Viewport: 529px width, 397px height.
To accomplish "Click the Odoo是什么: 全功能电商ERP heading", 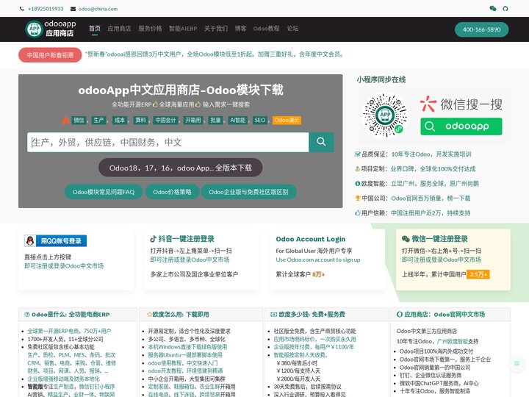I will pos(67,315).
